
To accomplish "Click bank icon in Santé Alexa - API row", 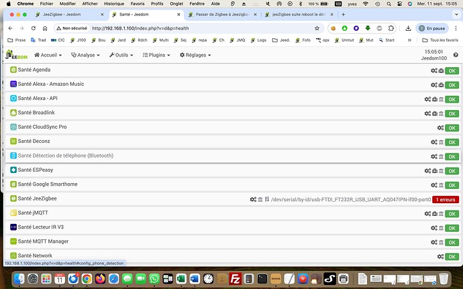I will 441,99.
